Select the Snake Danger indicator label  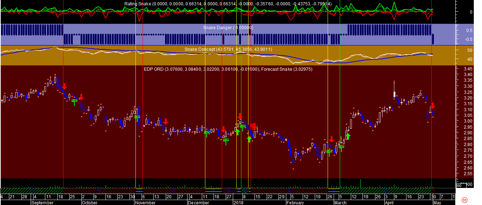(228, 27)
